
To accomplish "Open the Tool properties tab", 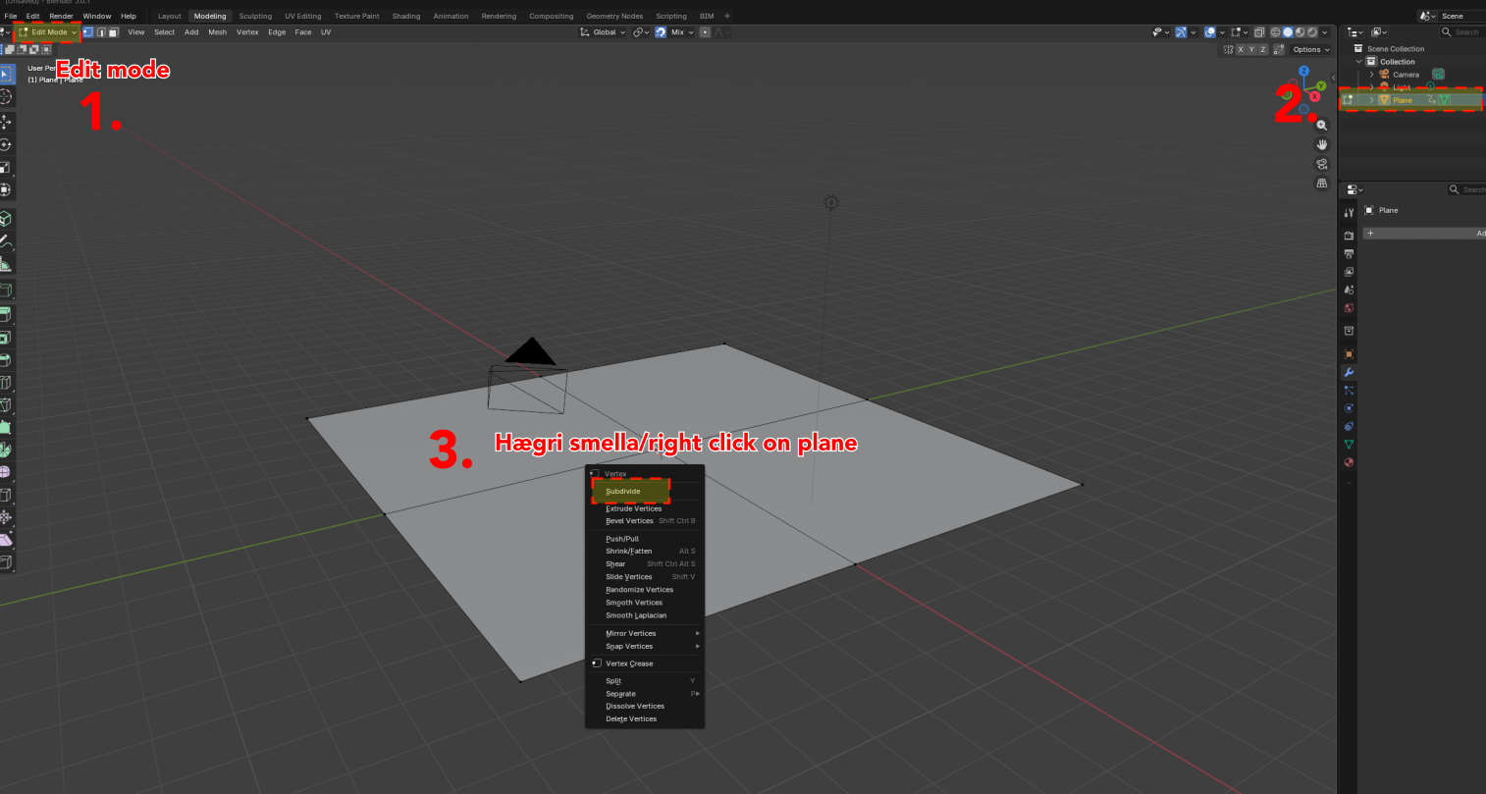I will [x=1349, y=213].
